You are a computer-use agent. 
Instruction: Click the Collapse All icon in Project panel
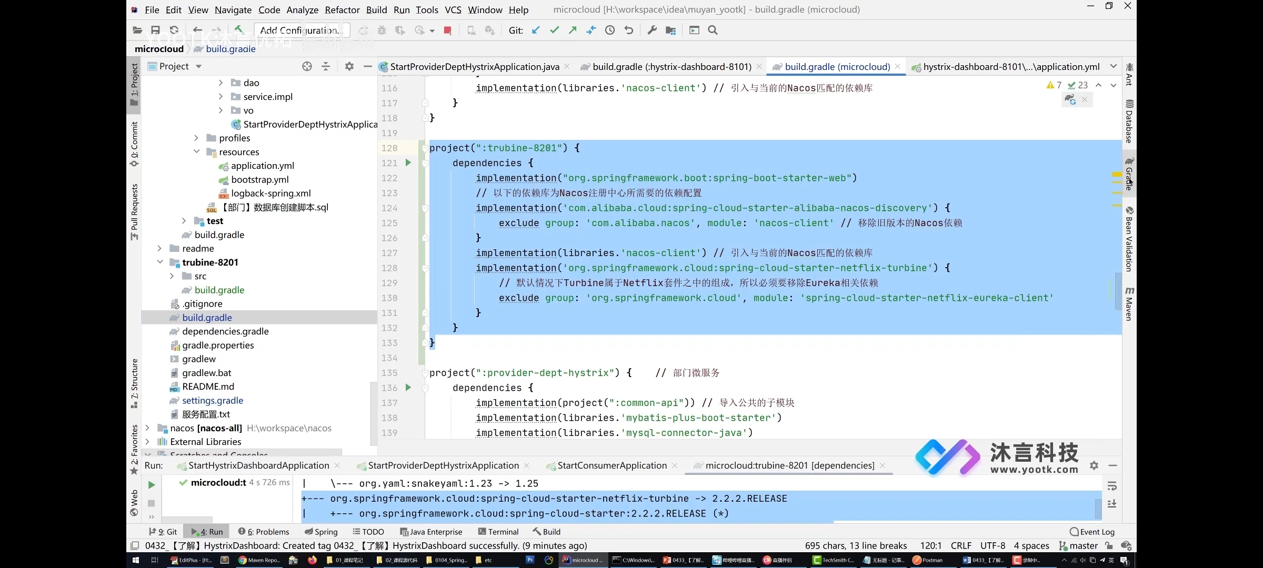point(326,66)
